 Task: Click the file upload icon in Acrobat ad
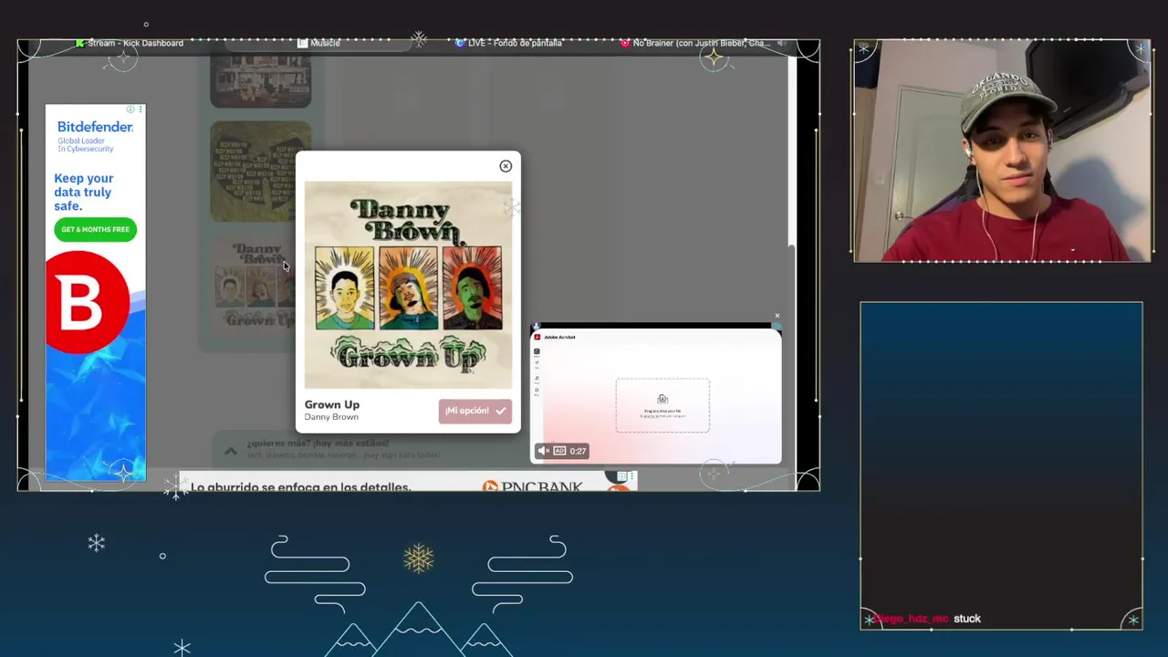pos(662,399)
